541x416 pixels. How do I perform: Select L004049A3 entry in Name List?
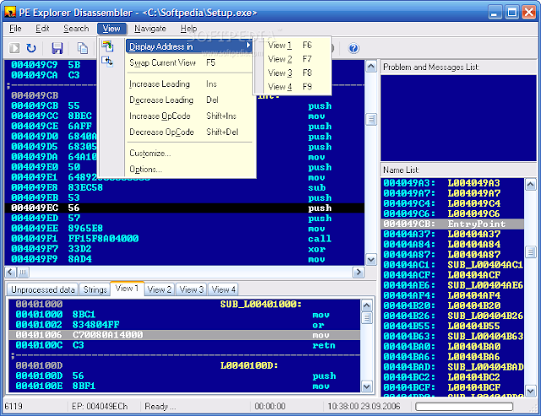pos(452,183)
